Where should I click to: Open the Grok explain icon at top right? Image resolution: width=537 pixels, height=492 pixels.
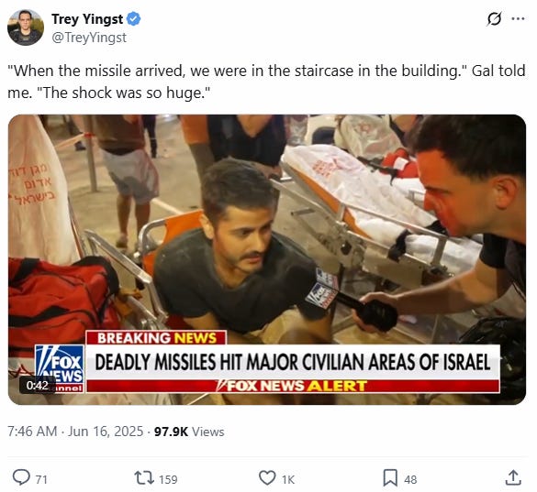click(x=494, y=19)
